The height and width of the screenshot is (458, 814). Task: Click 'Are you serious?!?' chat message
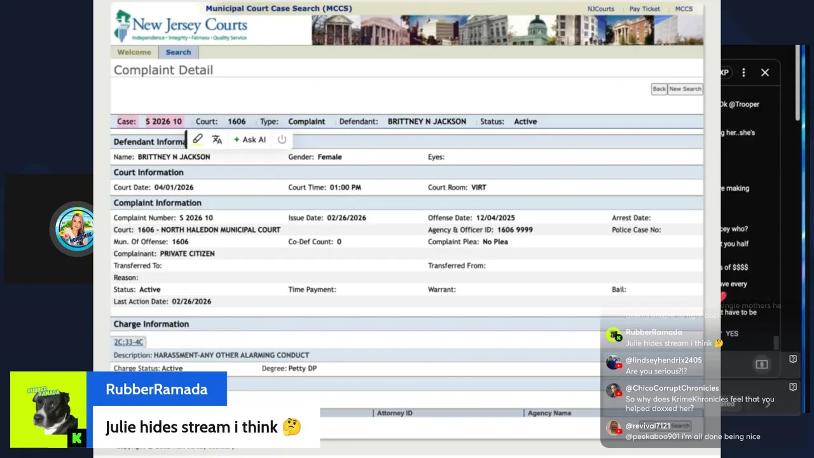click(x=656, y=371)
